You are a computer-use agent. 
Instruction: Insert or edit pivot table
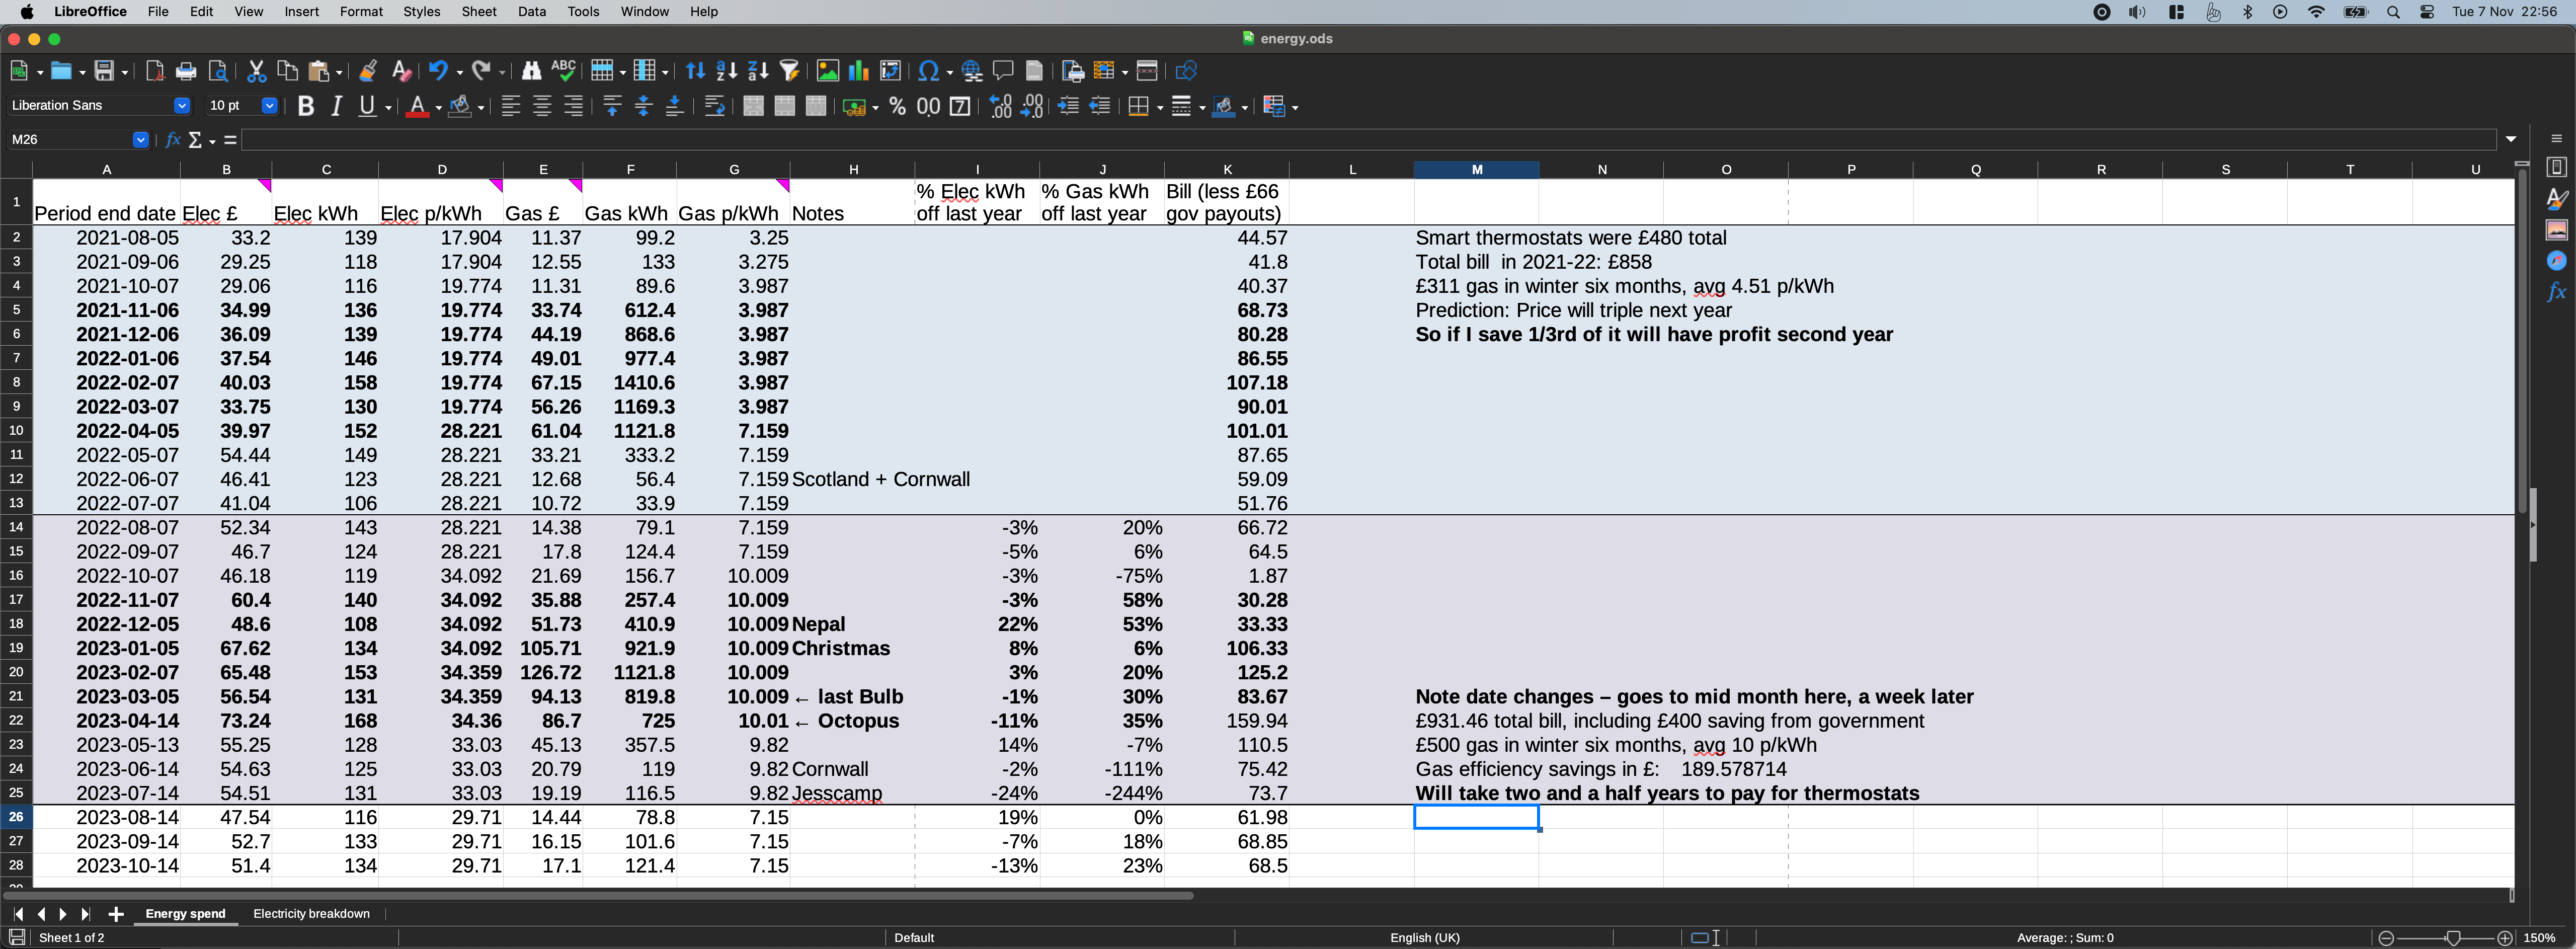(890, 71)
